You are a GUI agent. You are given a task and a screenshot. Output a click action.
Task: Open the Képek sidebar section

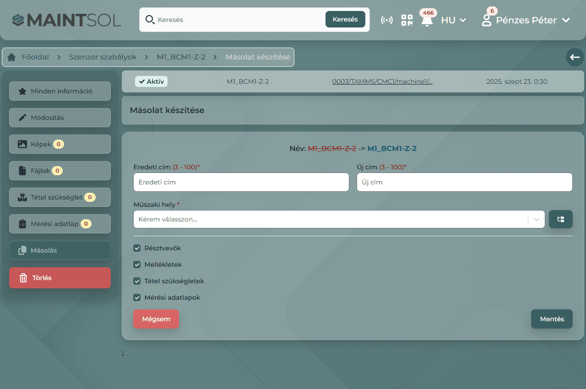(x=60, y=144)
